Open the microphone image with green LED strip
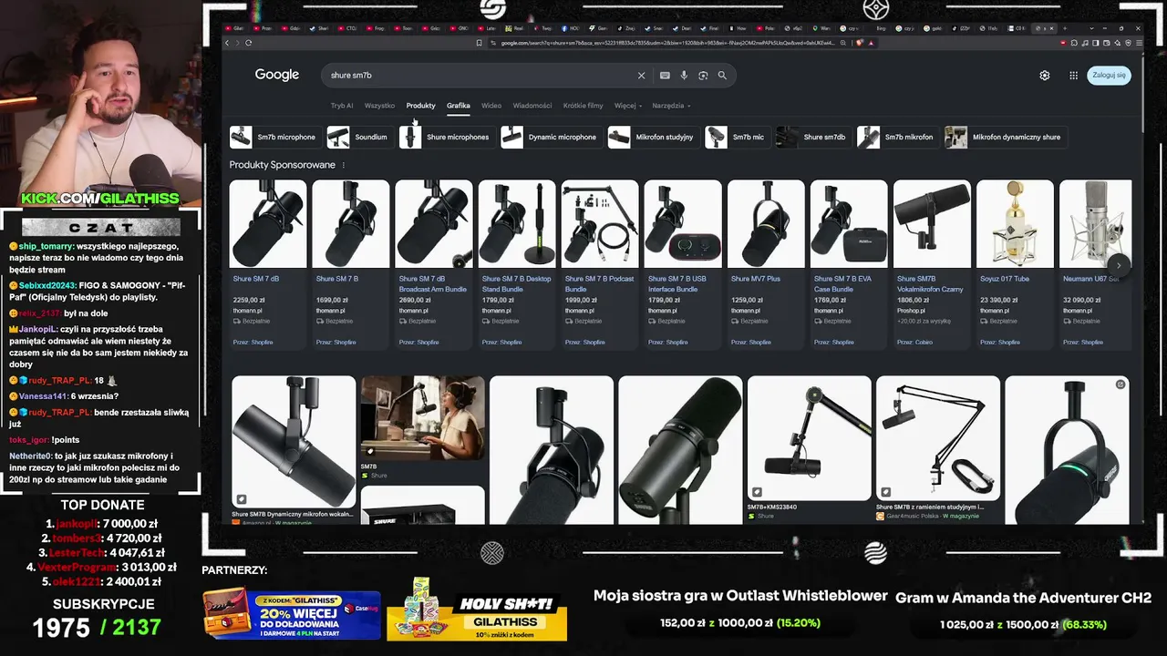Image resolution: width=1167 pixels, height=656 pixels. pos(1067,450)
